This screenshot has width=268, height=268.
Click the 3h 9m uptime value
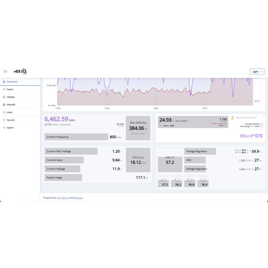tap(120, 124)
